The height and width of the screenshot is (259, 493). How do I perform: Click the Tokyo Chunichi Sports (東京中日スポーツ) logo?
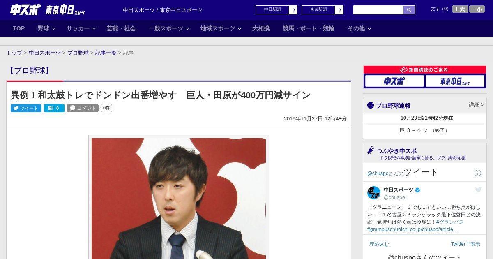tap(65, 10)
